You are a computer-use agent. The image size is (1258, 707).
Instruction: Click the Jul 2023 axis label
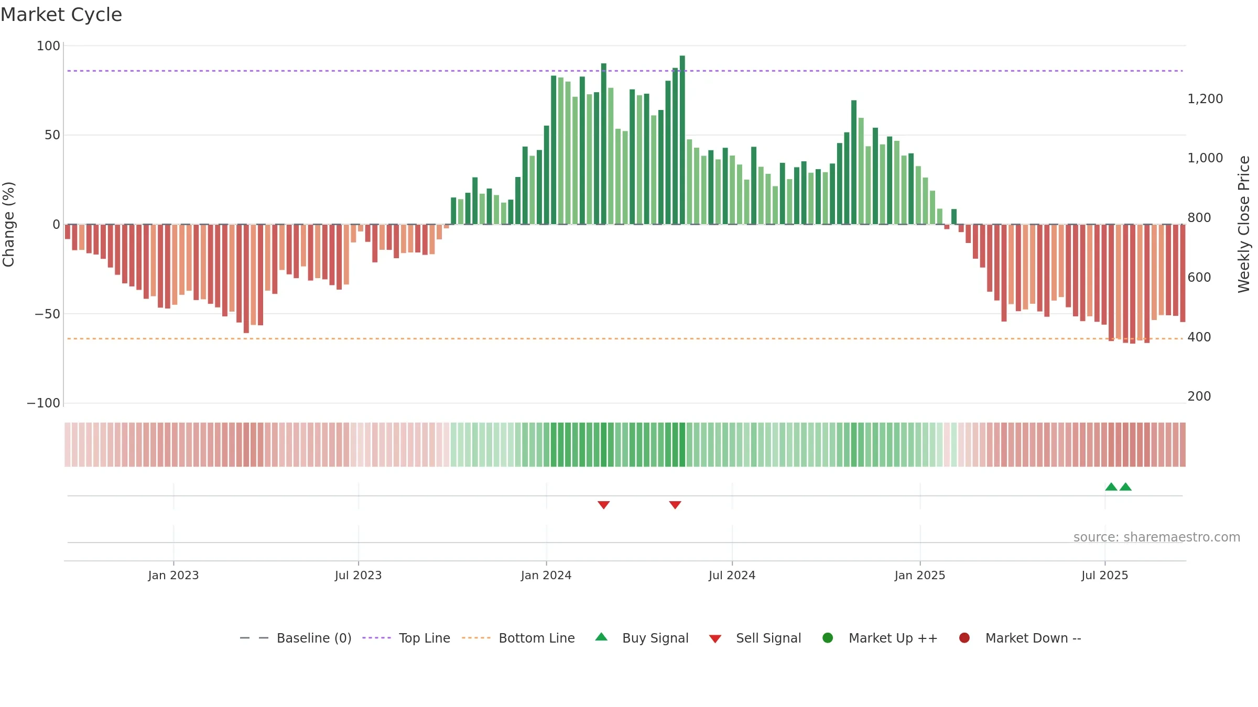(359, 575)
